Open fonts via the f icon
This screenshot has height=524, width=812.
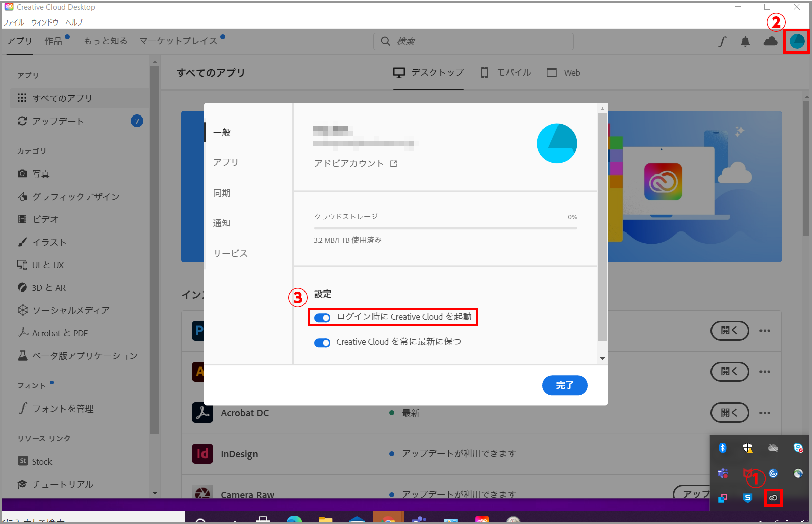722,42
